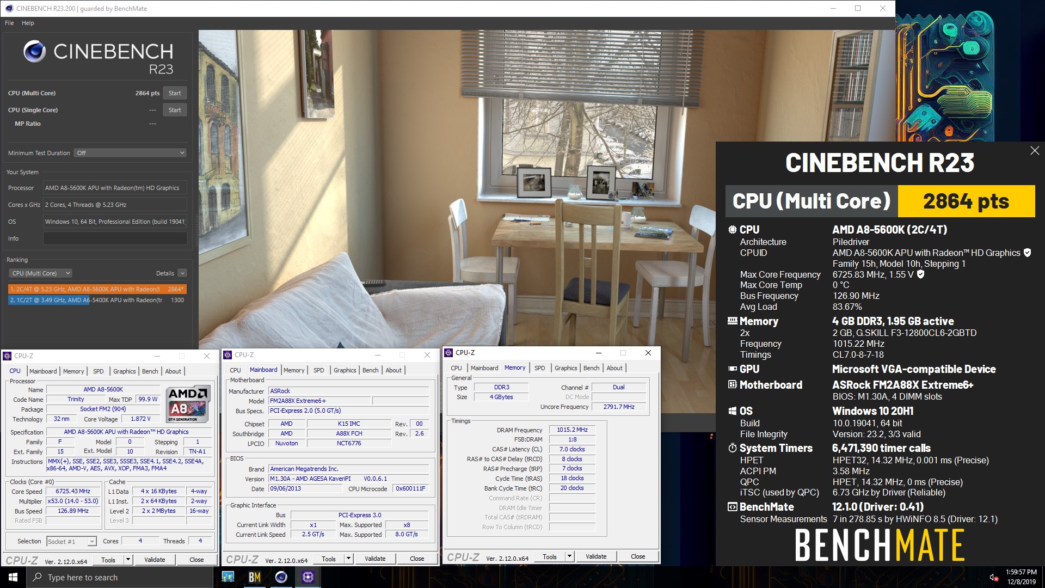
Task: Click Close button in CPU-Z Mainboard window
Action: tap(417, 559)
